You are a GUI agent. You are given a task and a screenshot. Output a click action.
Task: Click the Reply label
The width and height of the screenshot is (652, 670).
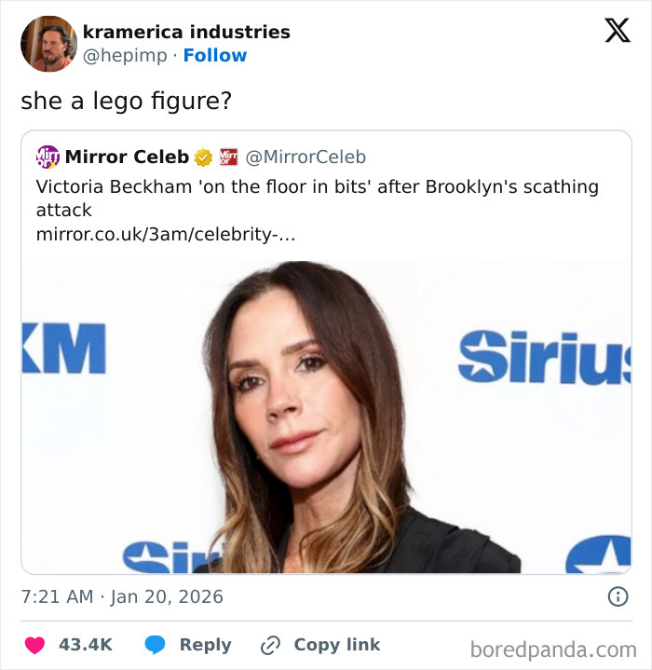pos(205,645)
